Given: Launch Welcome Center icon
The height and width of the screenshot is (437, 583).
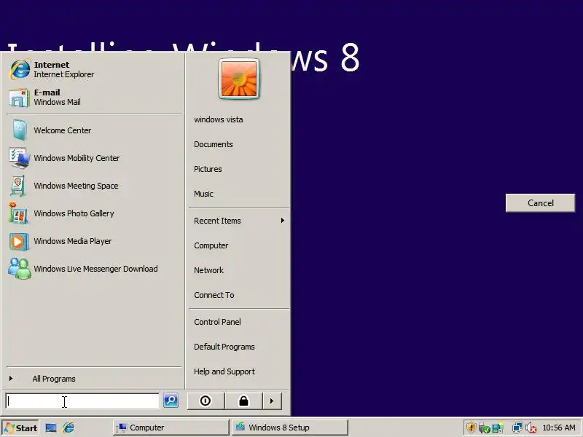Looking at the screenshot, I should (20, 130).
